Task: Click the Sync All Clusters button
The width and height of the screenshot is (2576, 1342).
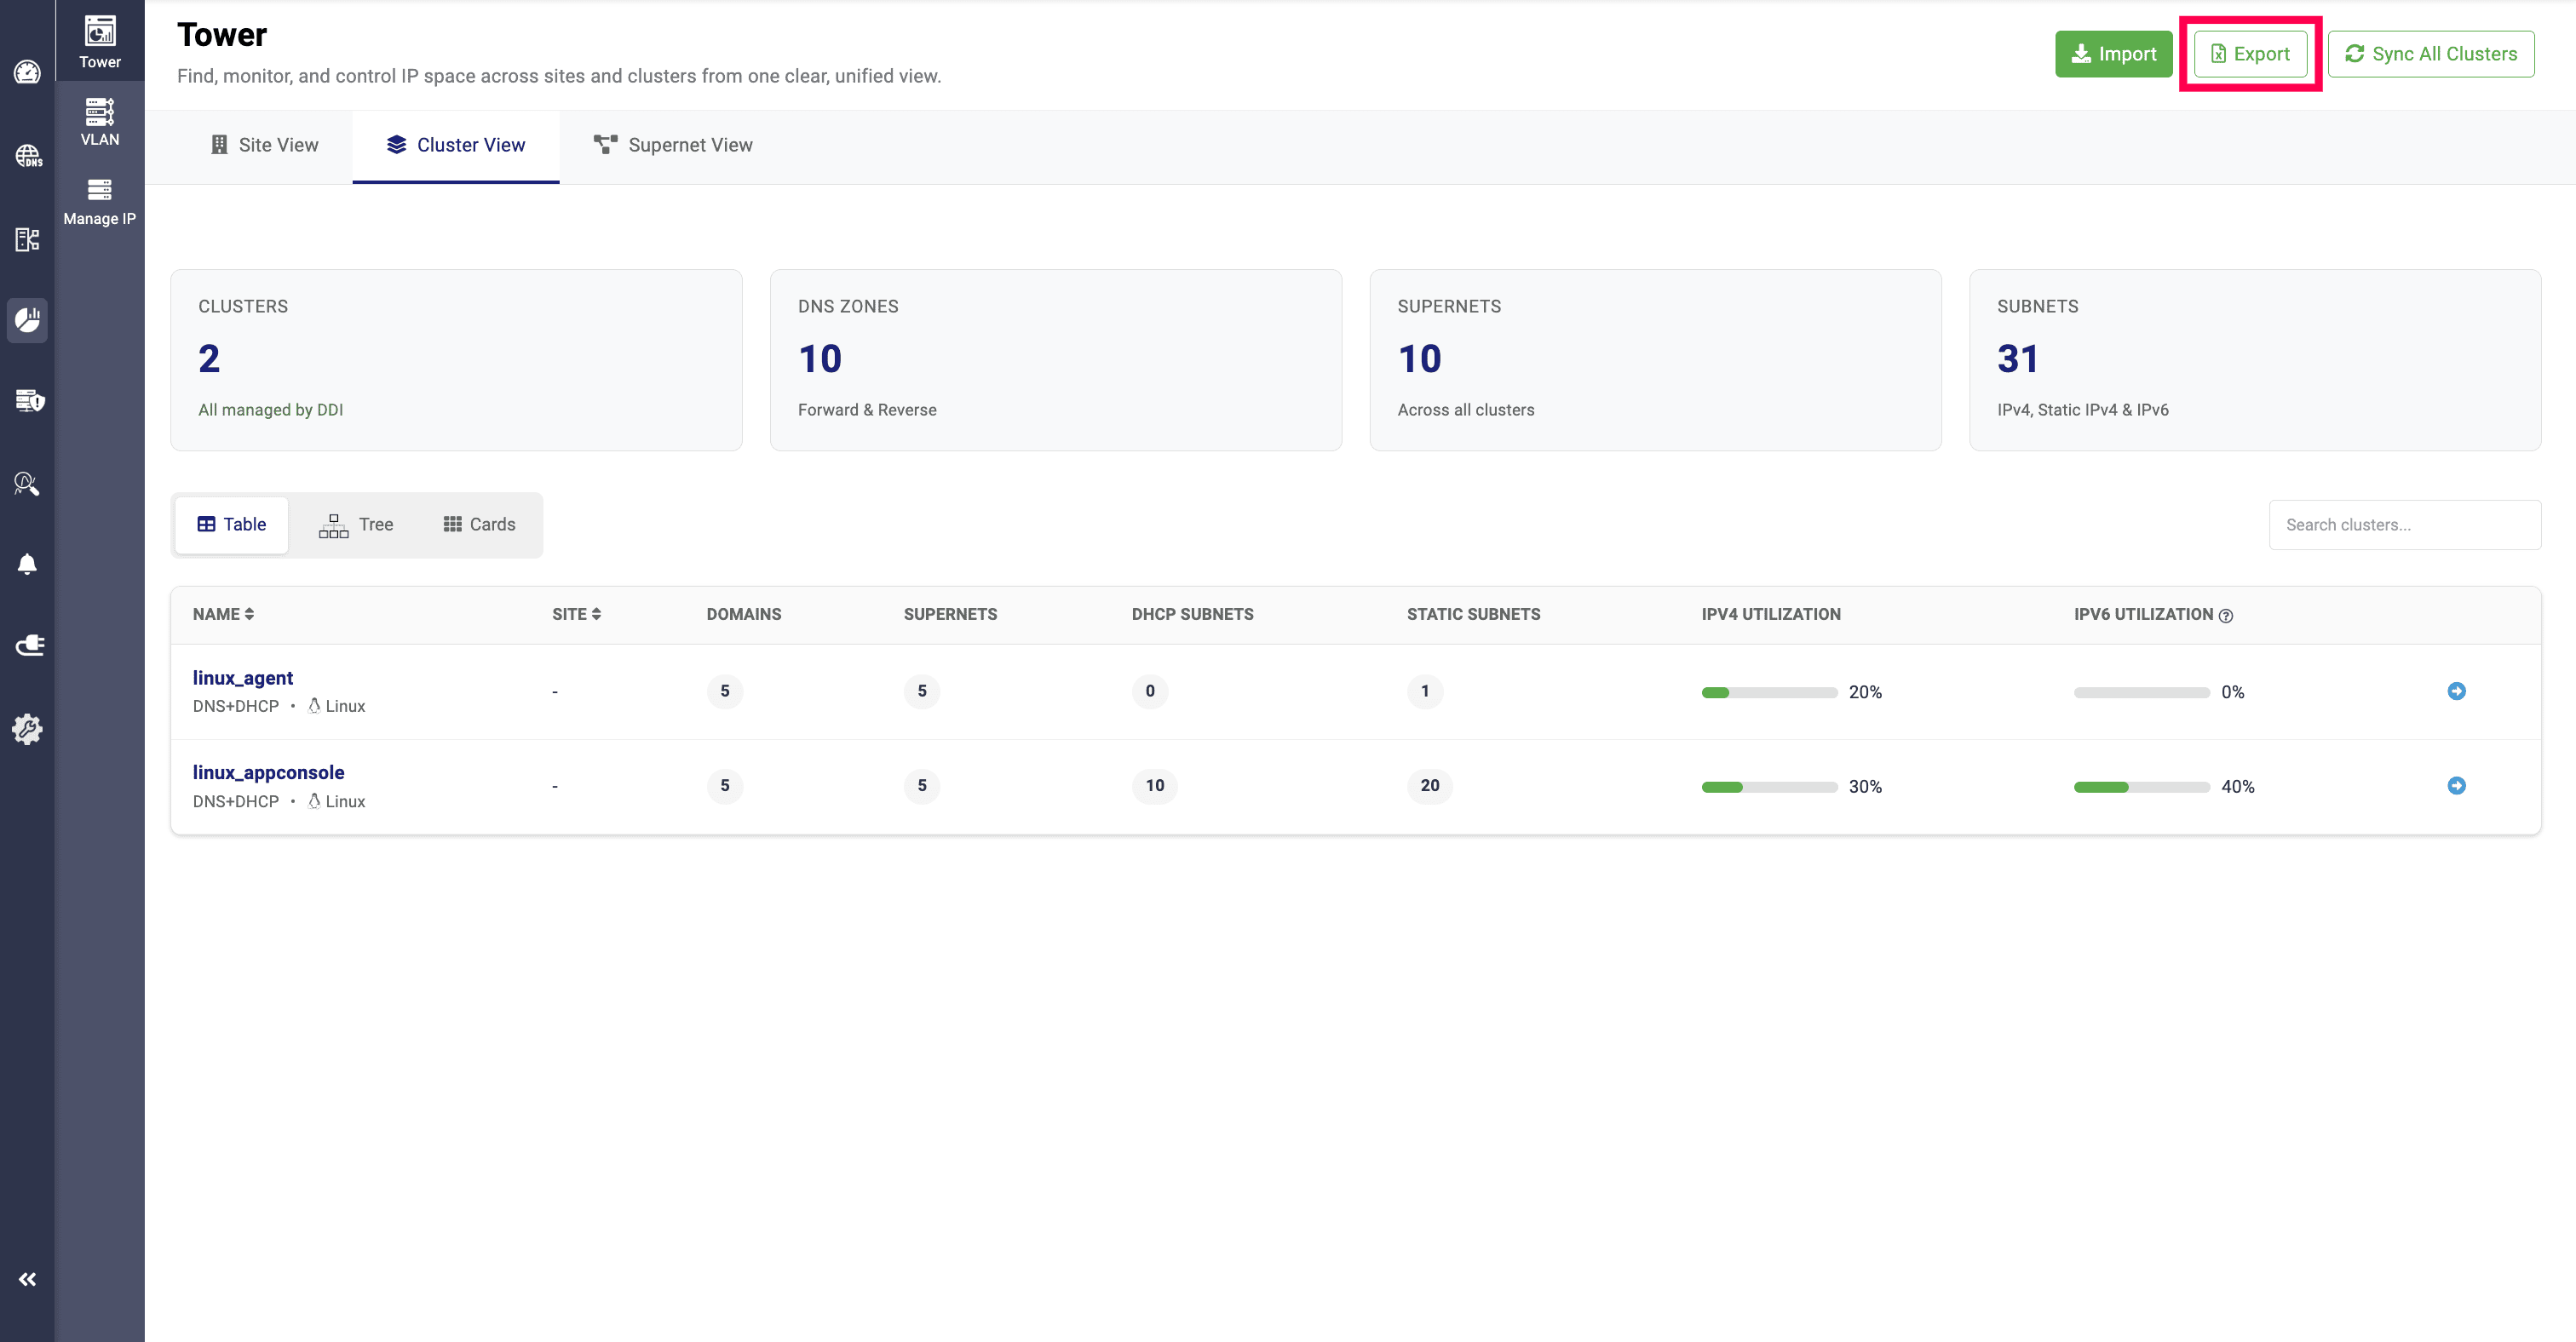Action: tap(2430, 54)
